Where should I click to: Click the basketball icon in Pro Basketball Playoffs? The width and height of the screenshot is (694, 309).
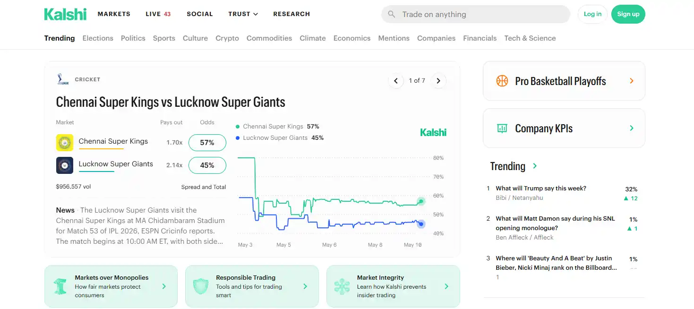coord(502,81)
